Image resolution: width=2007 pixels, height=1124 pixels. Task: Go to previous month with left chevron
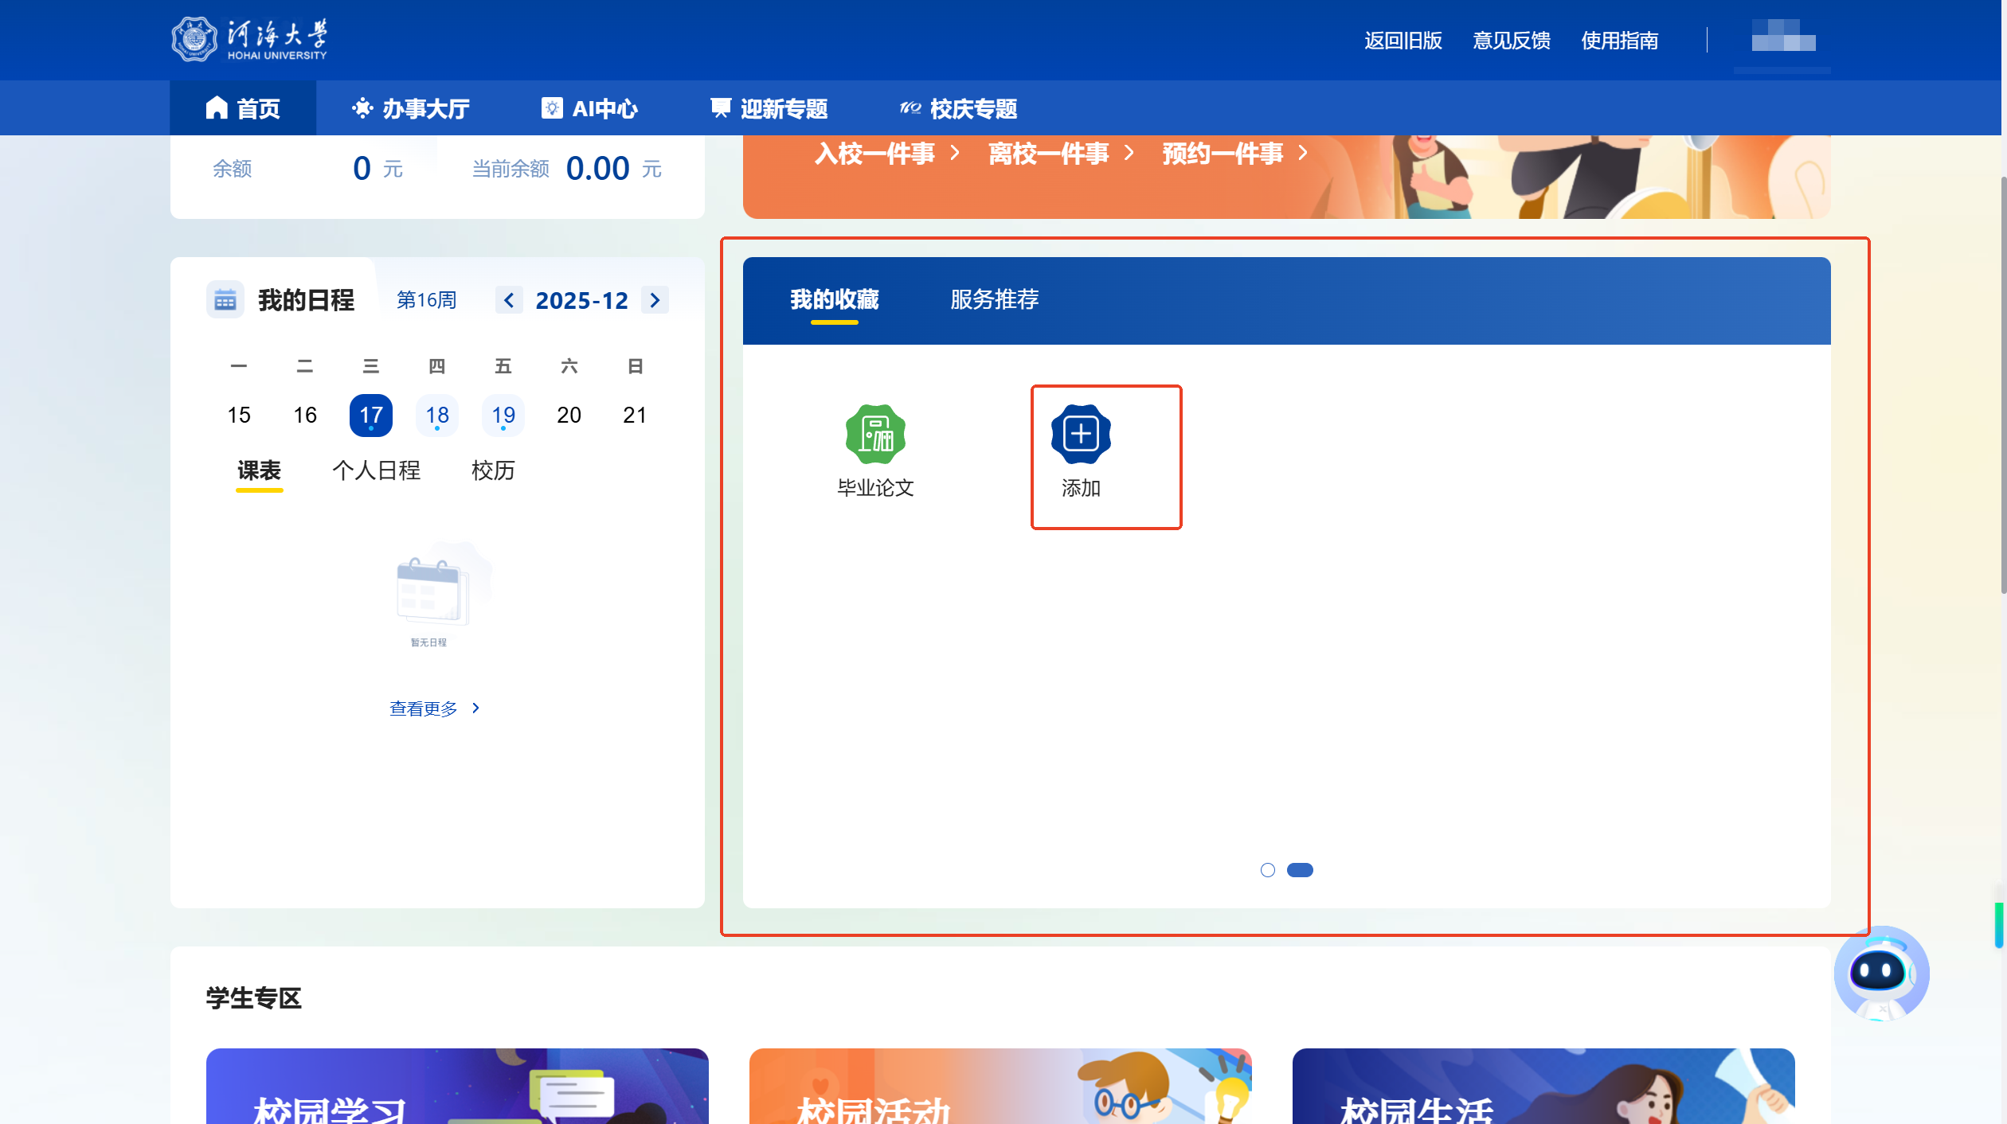pyautogui.click(x=509, y=300)
